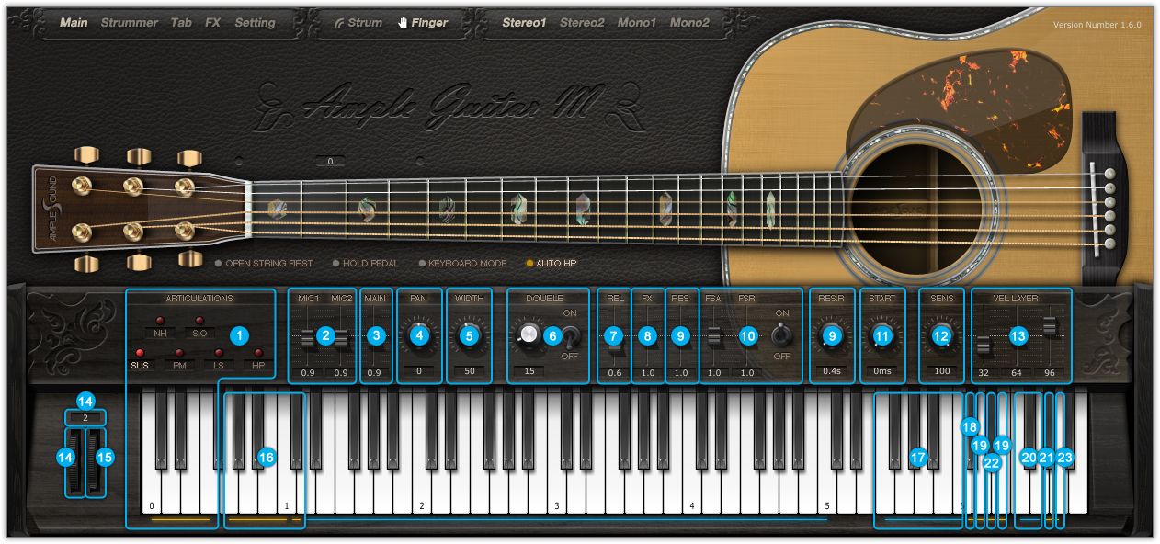Toggle the Hold Pedal option
The image size is (1160, 544).
click(366, 264)
